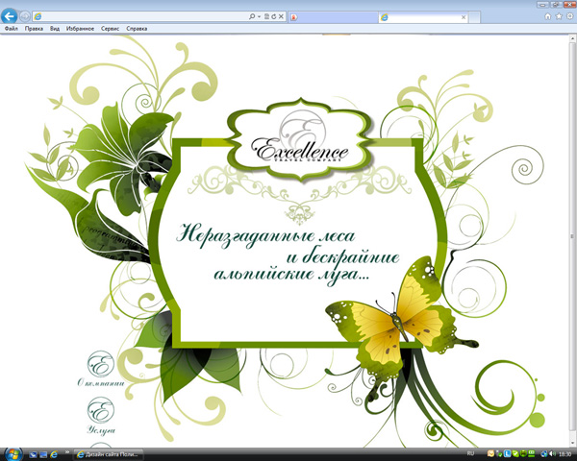The height and width of the screenshot is (461, 577).
Task: Open Tools with the gear icon
Action: pos(569,16)
